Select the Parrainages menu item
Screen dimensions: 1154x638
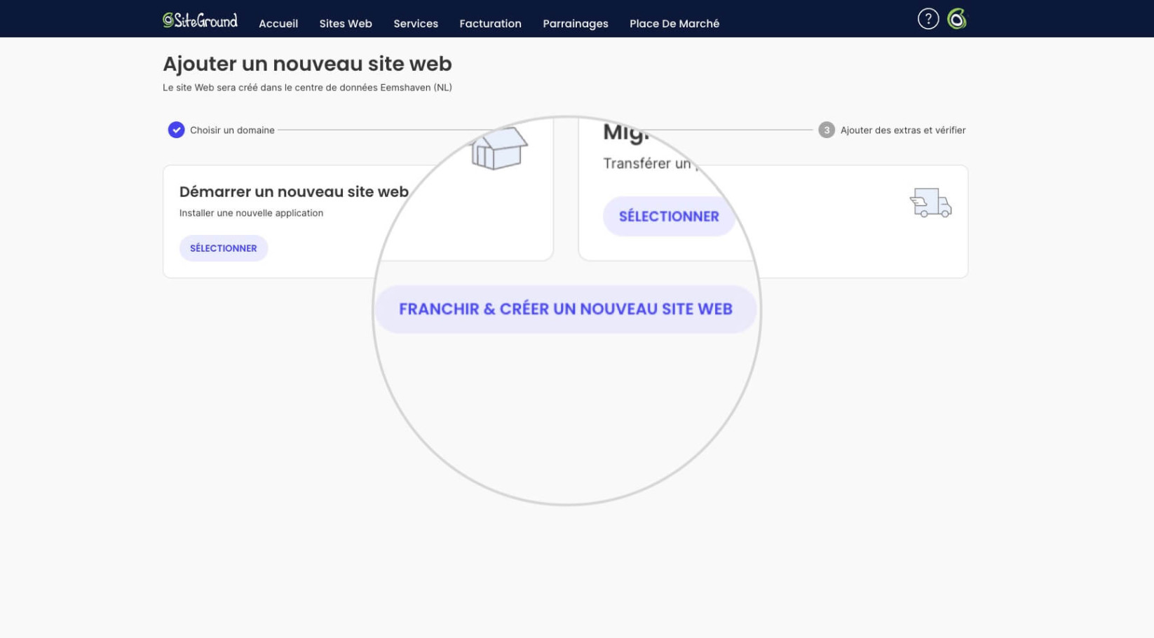(x=575, y=23)
